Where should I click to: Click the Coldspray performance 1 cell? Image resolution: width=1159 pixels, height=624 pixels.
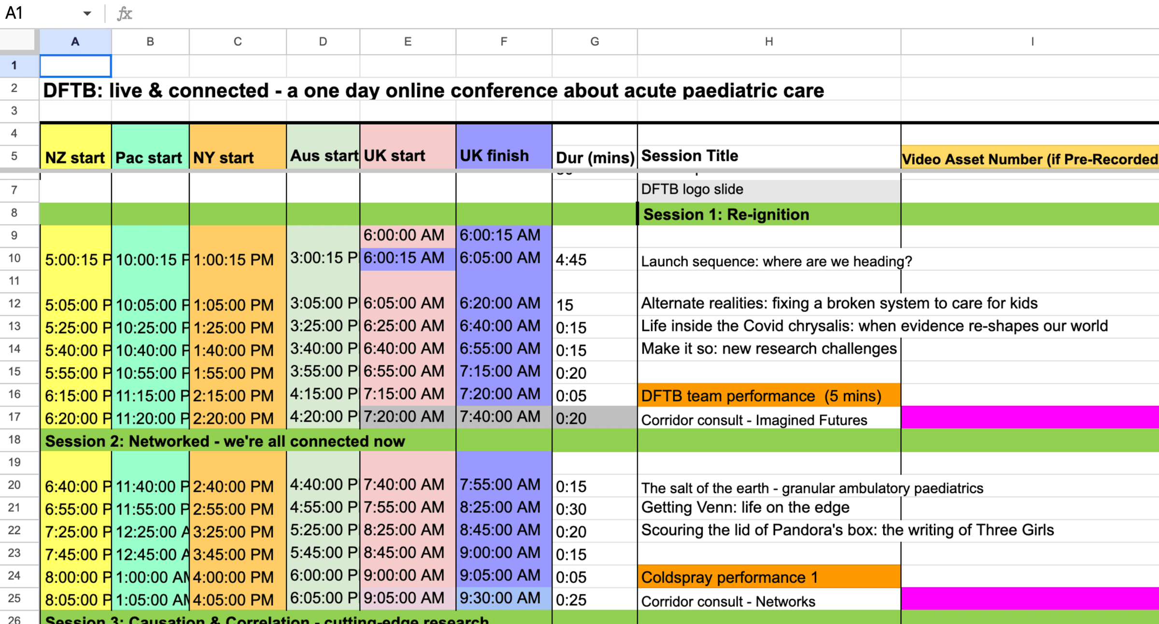769,577
